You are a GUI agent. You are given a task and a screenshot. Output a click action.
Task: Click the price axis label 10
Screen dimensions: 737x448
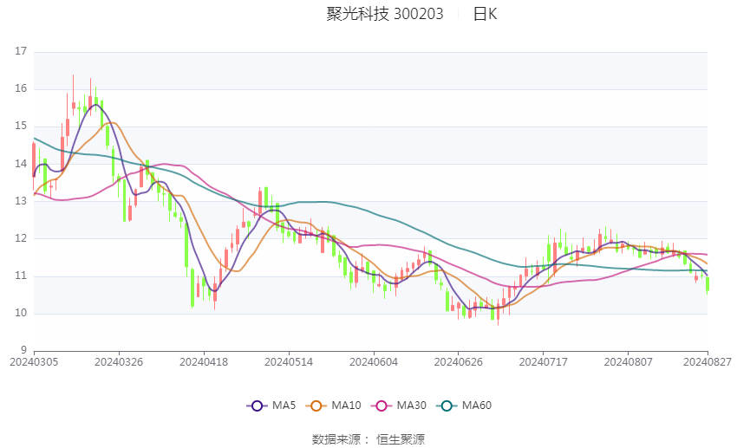click(x=21, y=313)
